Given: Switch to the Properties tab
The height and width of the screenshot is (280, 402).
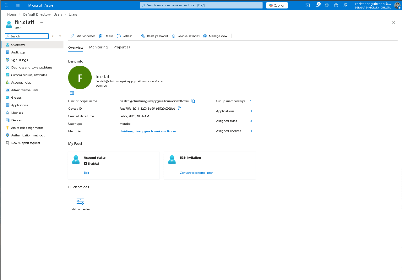Looking at the screenshot, I should pyautogui.click(x=122, y=47).
